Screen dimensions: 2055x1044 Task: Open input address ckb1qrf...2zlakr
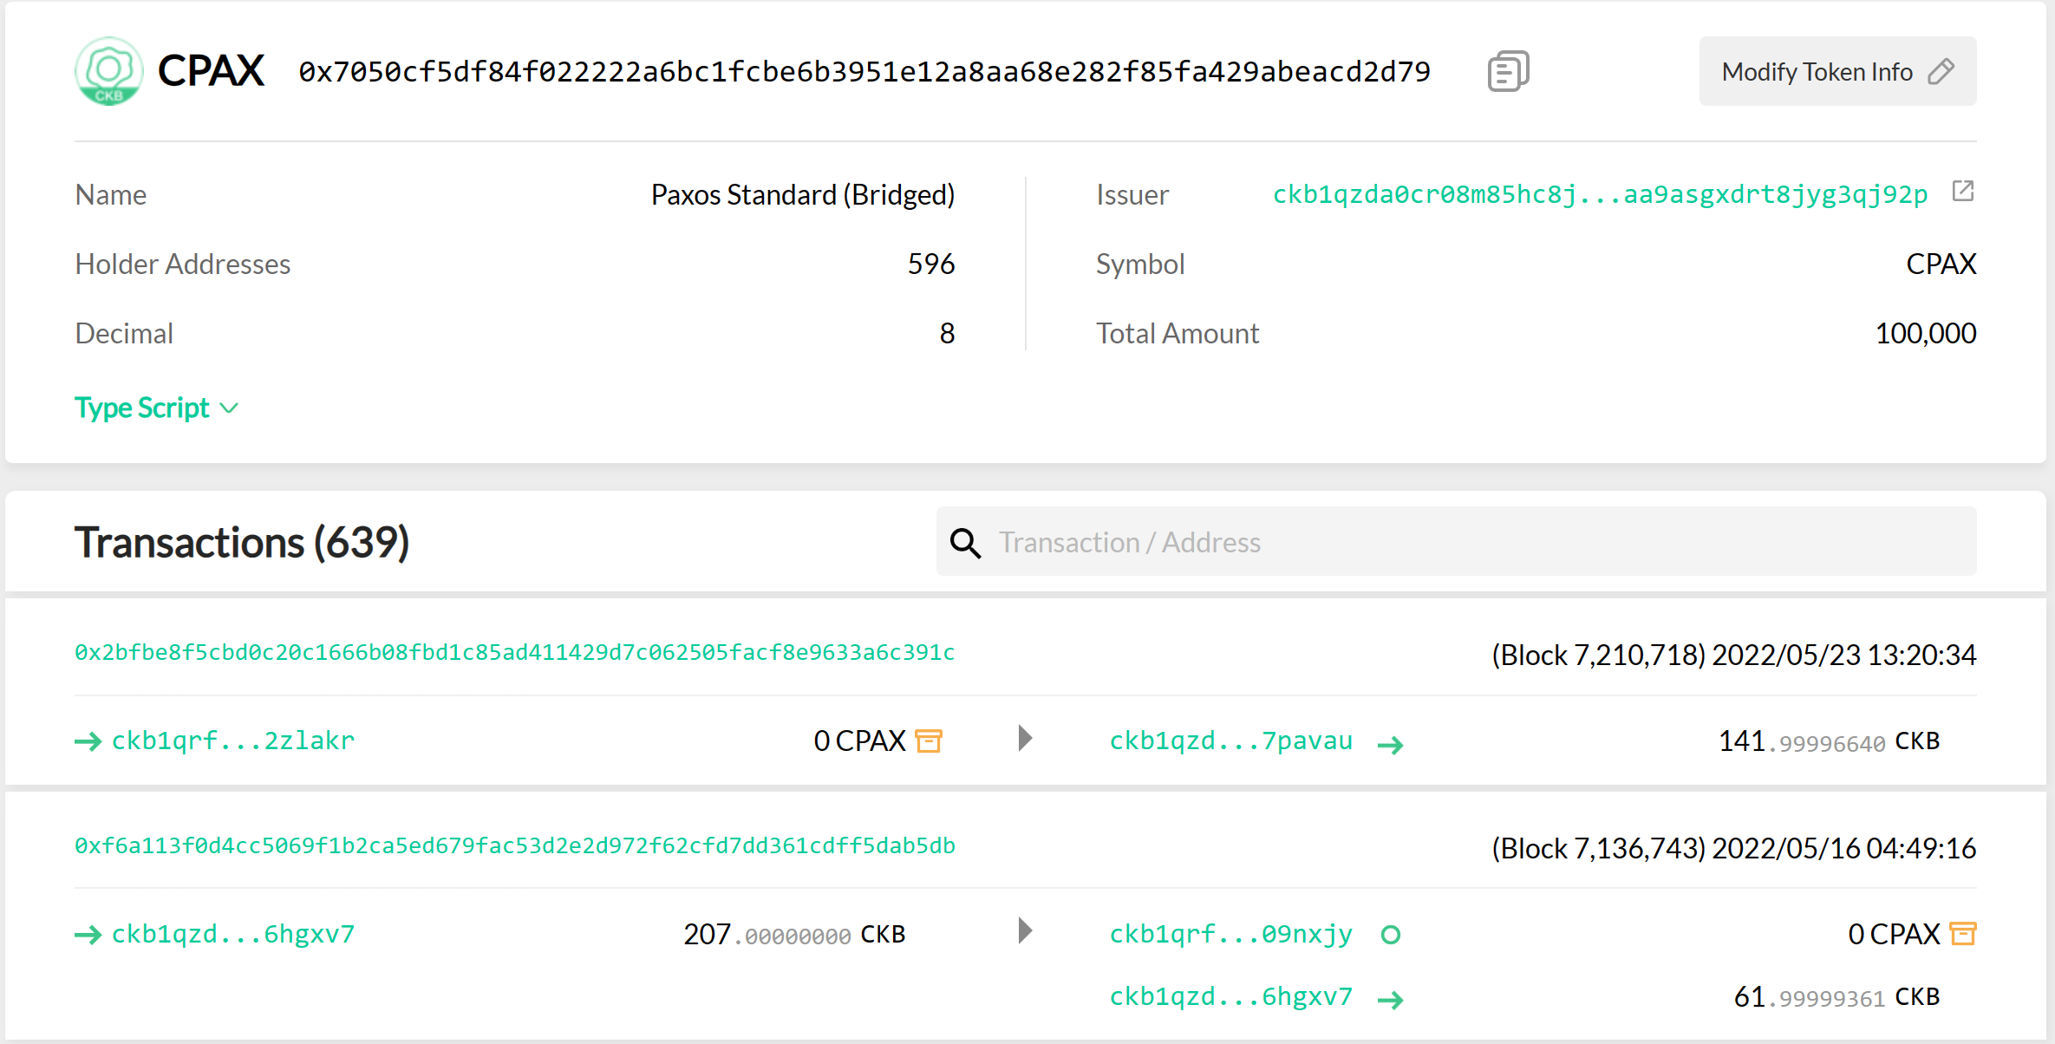pyautogui.click(x=233, y=741)
